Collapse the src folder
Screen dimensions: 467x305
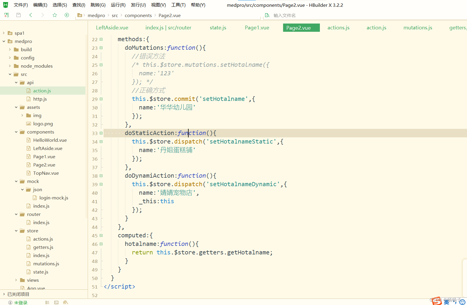[x=10, y=74]
